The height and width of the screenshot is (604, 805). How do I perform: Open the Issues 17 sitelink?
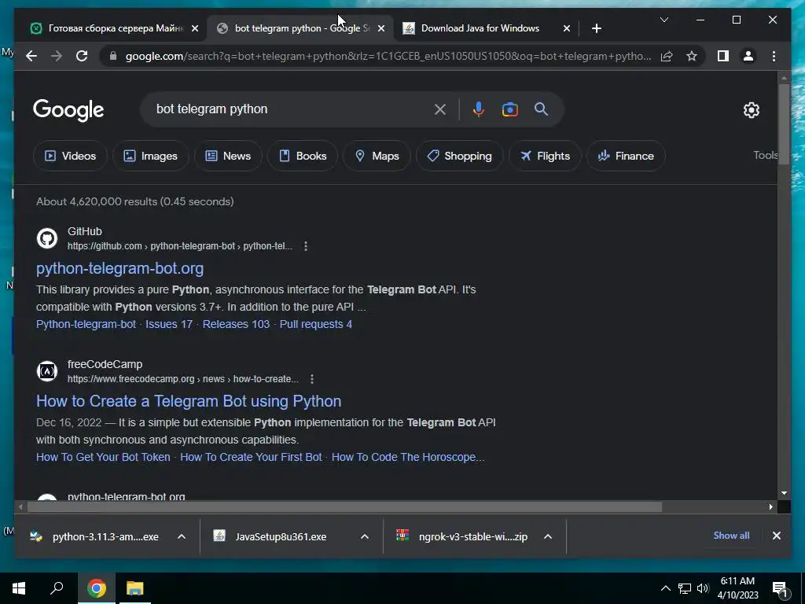(169, 324)
